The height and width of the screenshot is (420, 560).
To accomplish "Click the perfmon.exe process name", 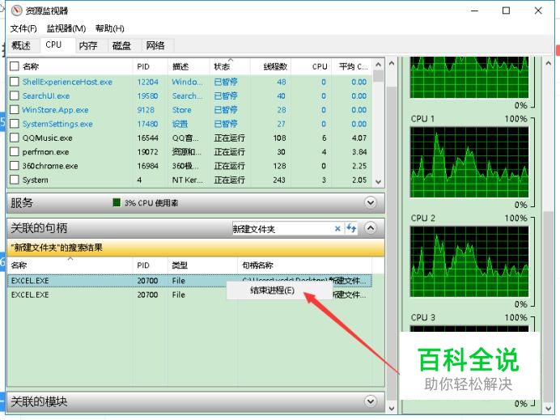I will [45, 152].
